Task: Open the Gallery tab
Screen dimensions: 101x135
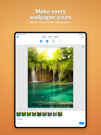Action: coord(50,37)
